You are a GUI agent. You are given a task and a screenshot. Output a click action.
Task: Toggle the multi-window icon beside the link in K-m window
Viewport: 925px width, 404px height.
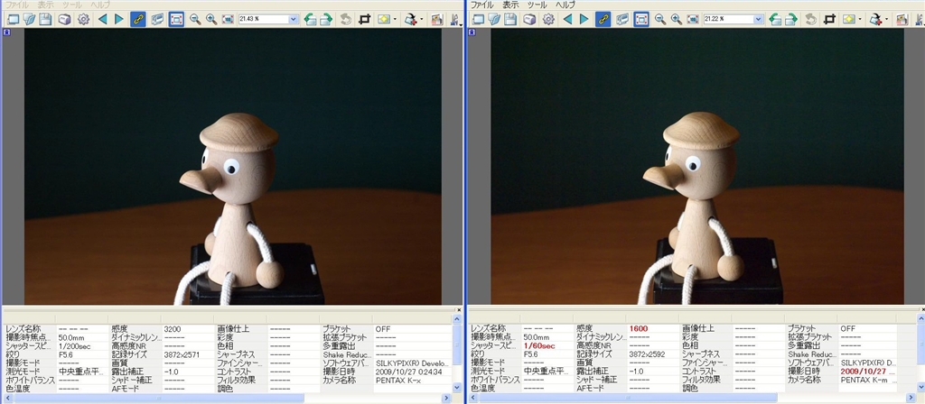tap(621, 20)
